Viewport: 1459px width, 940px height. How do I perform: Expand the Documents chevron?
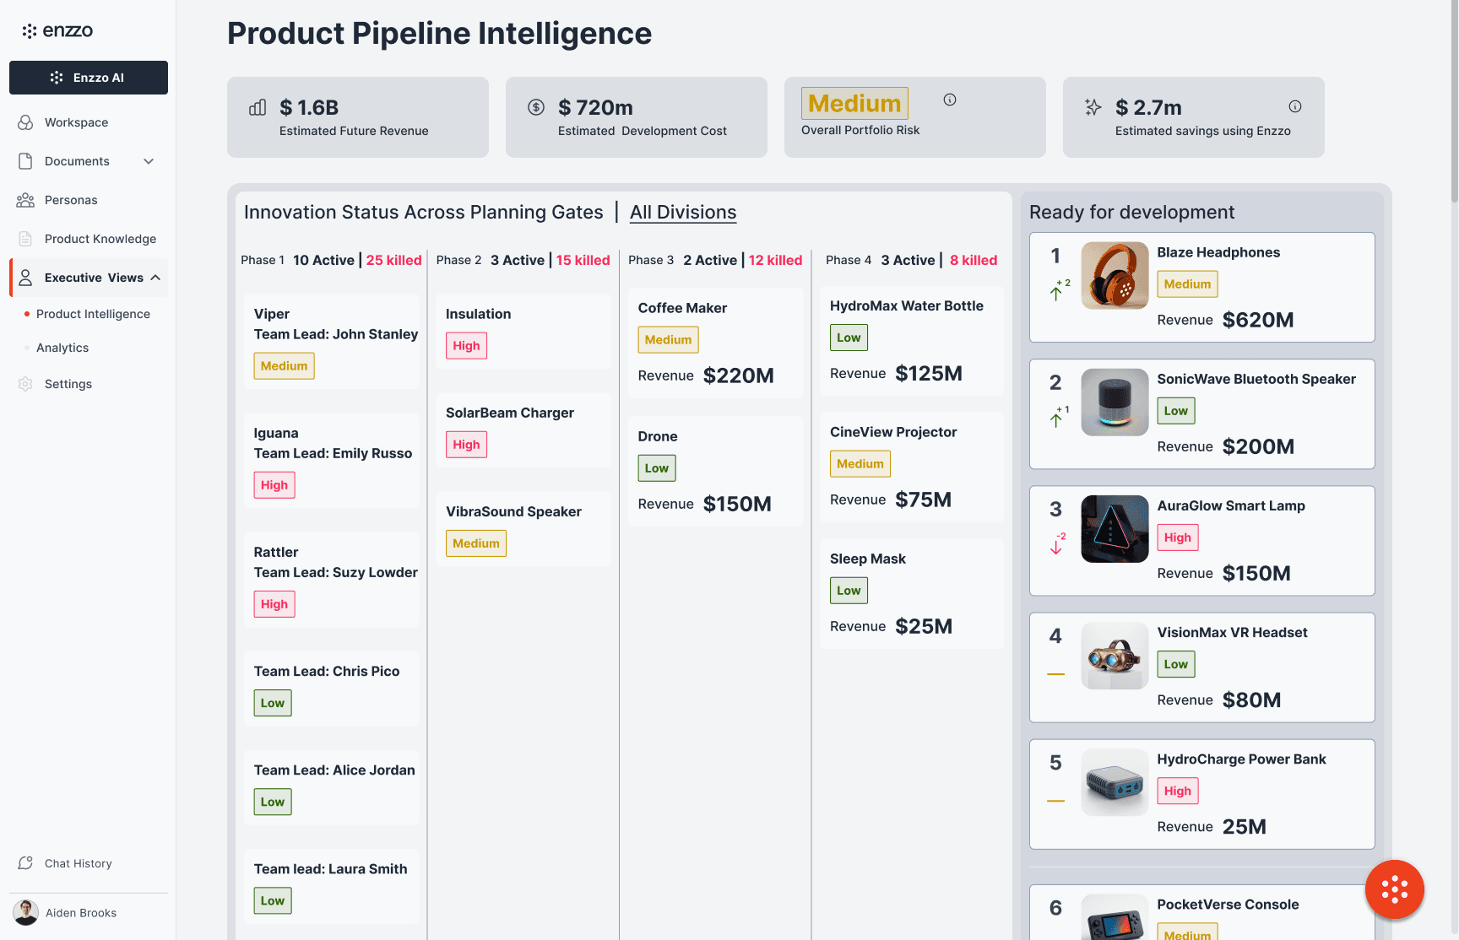pos(149,161)
